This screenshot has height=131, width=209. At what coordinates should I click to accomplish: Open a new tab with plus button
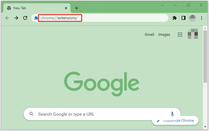77,8
